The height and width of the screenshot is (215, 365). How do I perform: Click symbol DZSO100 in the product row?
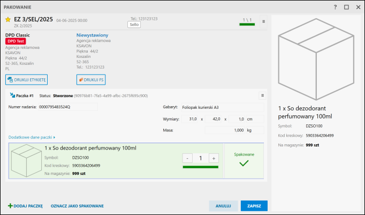pyautogui.click(x=80, y=158)
